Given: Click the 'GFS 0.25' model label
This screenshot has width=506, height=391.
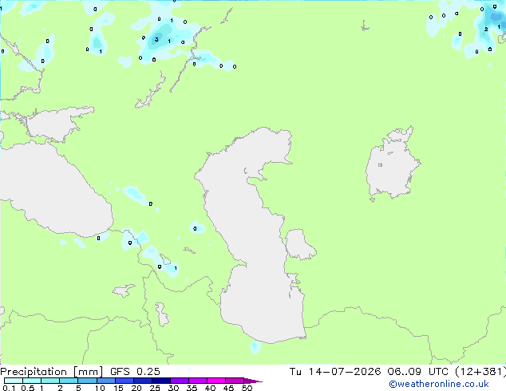Looking at the screenshot, I should click(135, 372).
